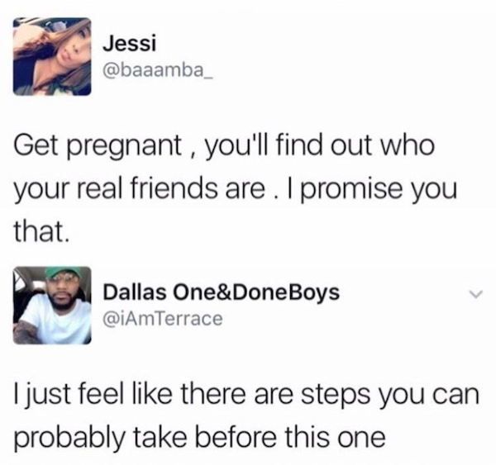Visit the @baaamba_ handle
Screen dimensions: 496x465
point(158,71)
